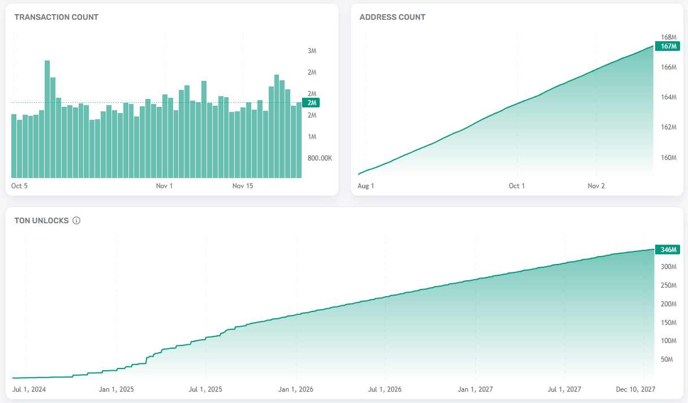Click the Oct 5 date label
Image resolution: width=688 pixels, height=403 pixels.
tap(19, 186)
